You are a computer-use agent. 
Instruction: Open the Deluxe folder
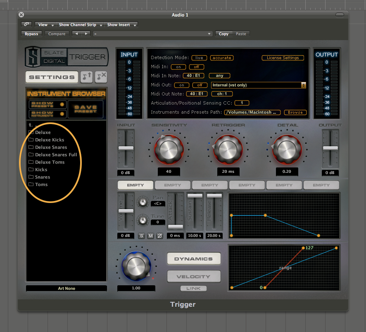[39, 132]
